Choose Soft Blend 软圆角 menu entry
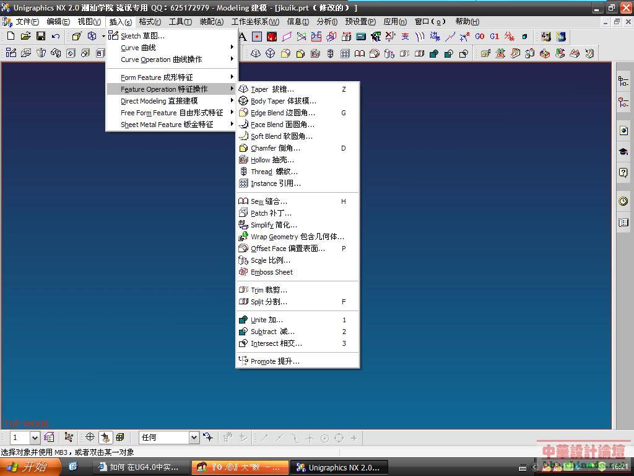 pyautogui.click(x=297, y=136)
